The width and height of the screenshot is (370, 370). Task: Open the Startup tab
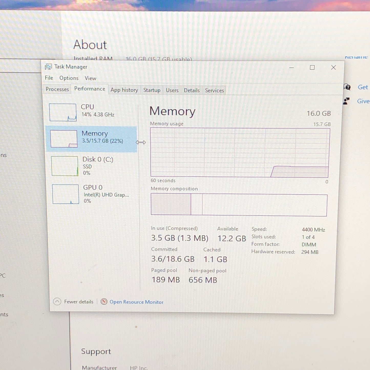(x=152, y=90)
